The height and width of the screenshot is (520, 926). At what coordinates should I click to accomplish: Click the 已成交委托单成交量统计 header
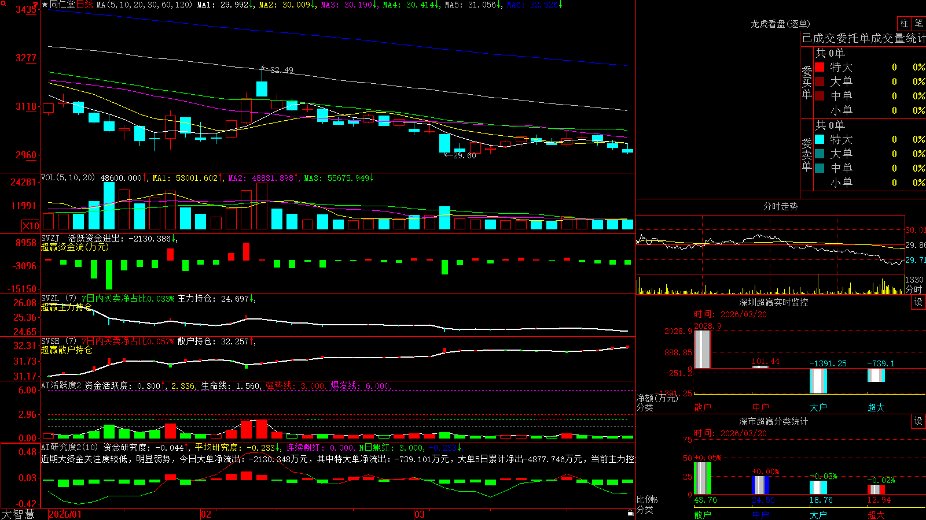click(863, 38)
